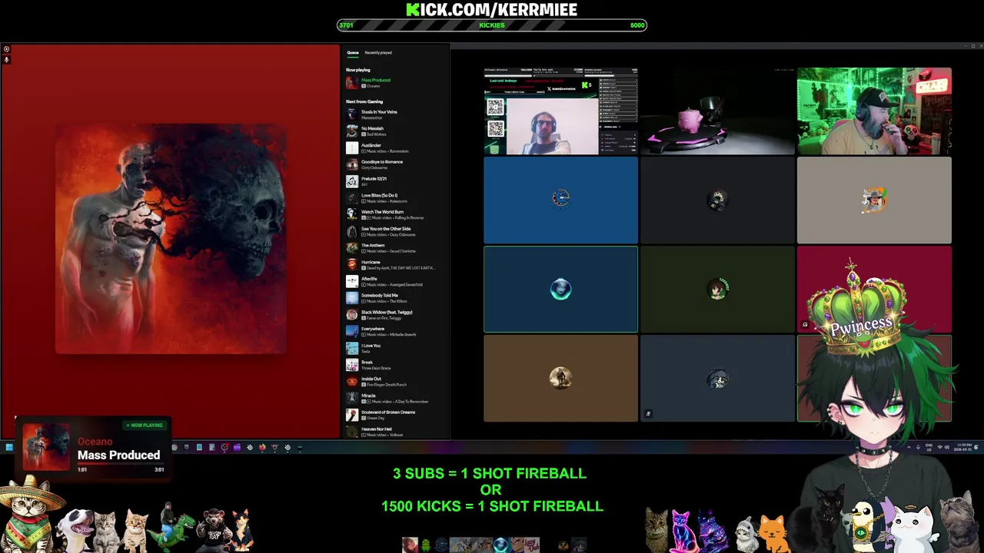This screenshot has width=984, height=553.
Task: Play Afterlife by Avenged Sevenfold
Action: (396, 282)
